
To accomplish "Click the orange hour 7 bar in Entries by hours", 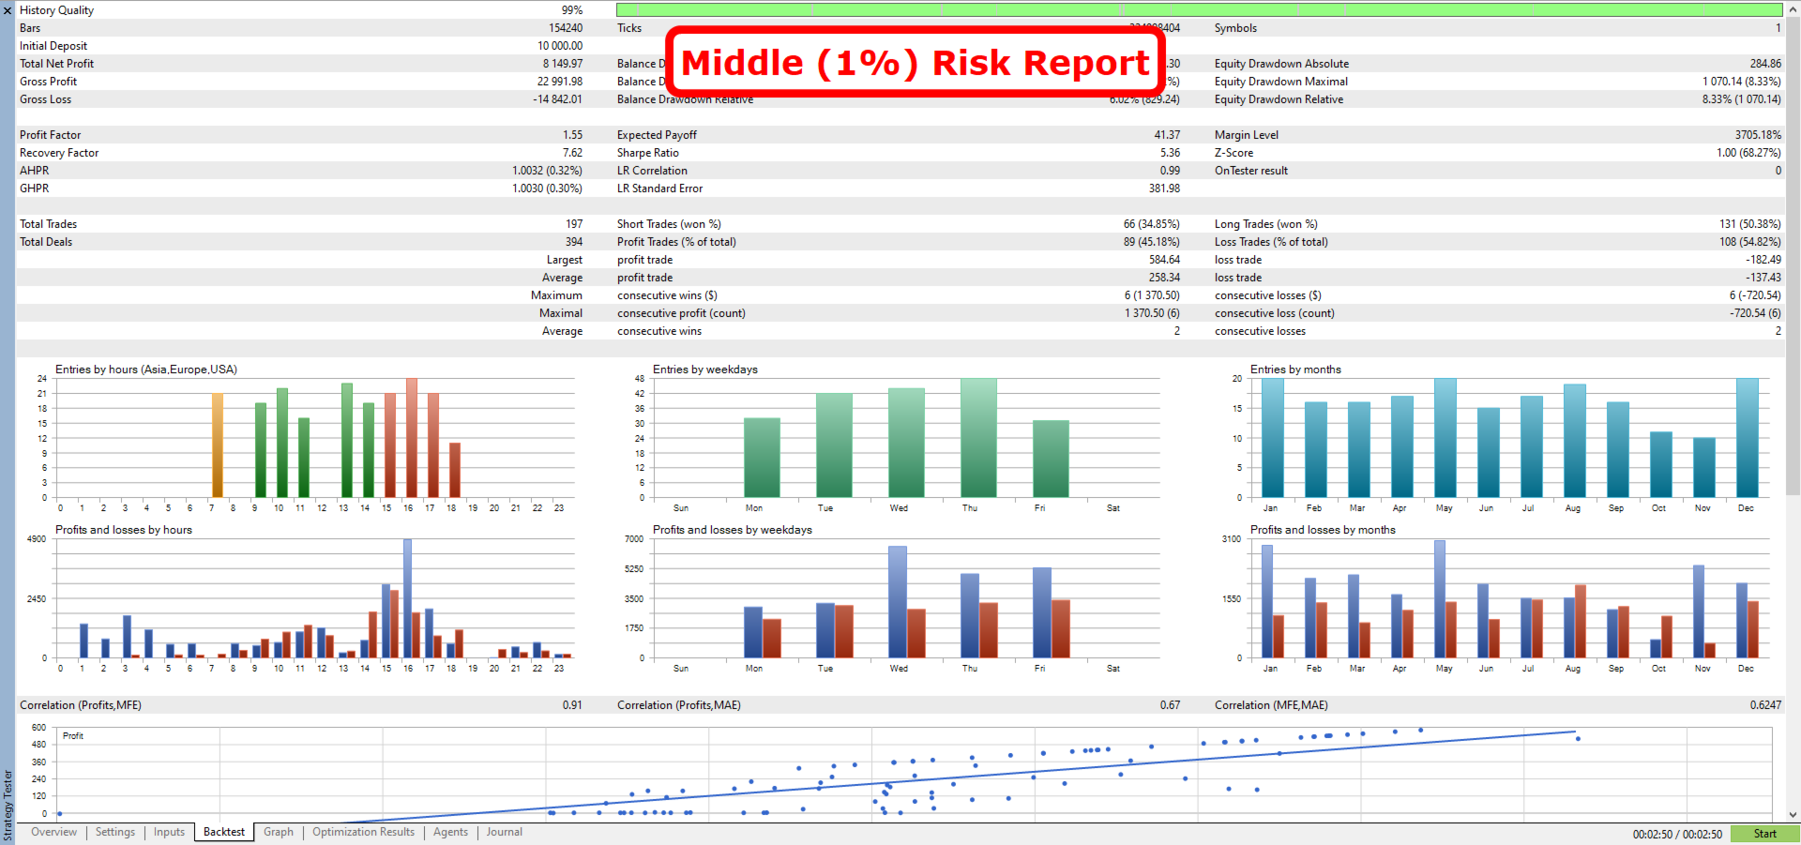I will (218, 445).
